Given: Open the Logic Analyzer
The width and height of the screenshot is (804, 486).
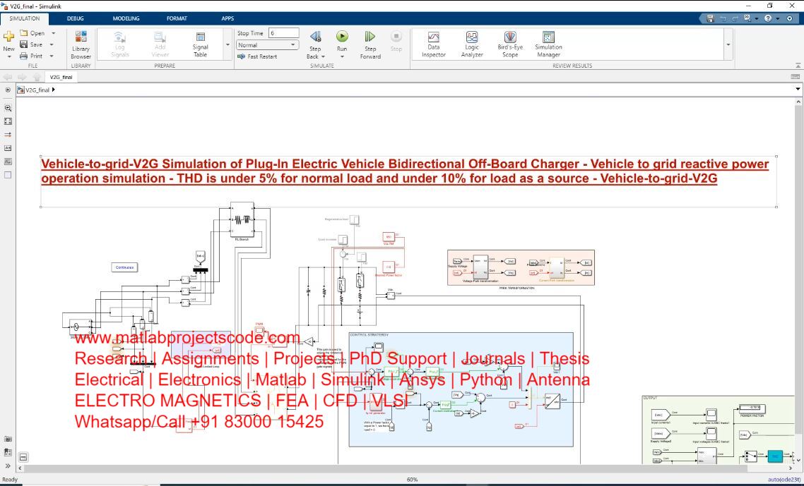Looking at the screenshot, I should (472, 44).
